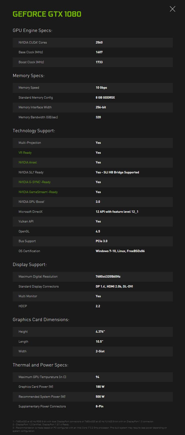Viewport: 185px width, 435px height.
Task: Close the GeForce GTX 1080 specs overlay
Action: point(172,9)
